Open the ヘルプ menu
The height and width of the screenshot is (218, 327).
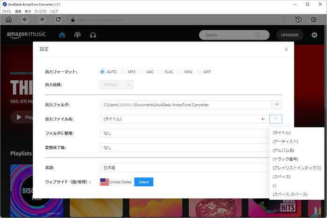[54, 12]
